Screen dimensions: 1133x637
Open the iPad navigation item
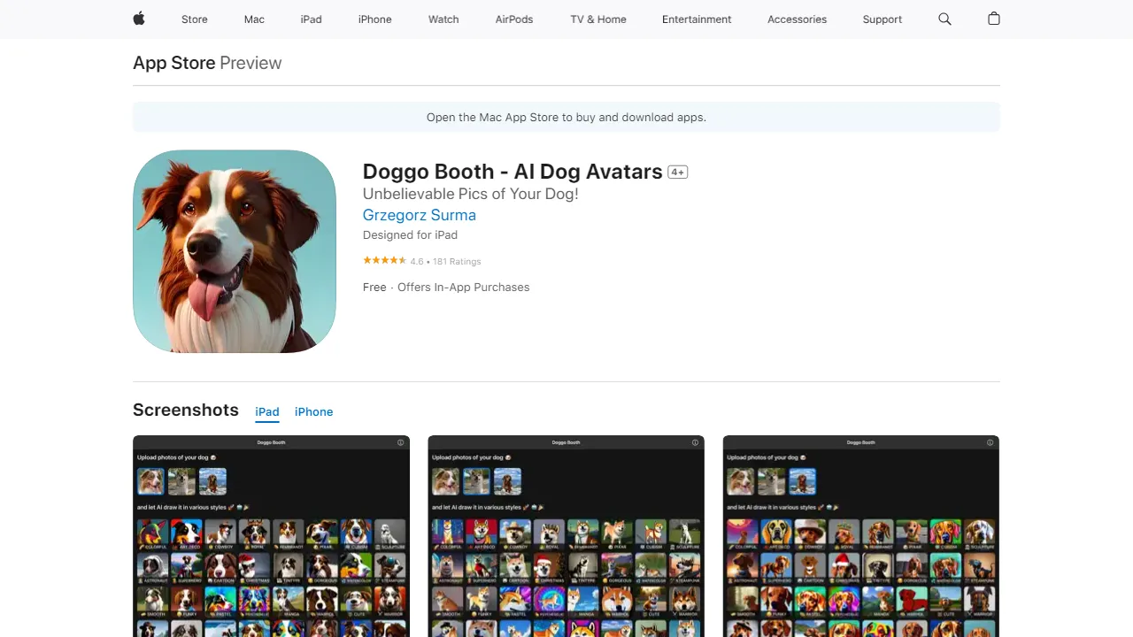[x=312, y=19]
